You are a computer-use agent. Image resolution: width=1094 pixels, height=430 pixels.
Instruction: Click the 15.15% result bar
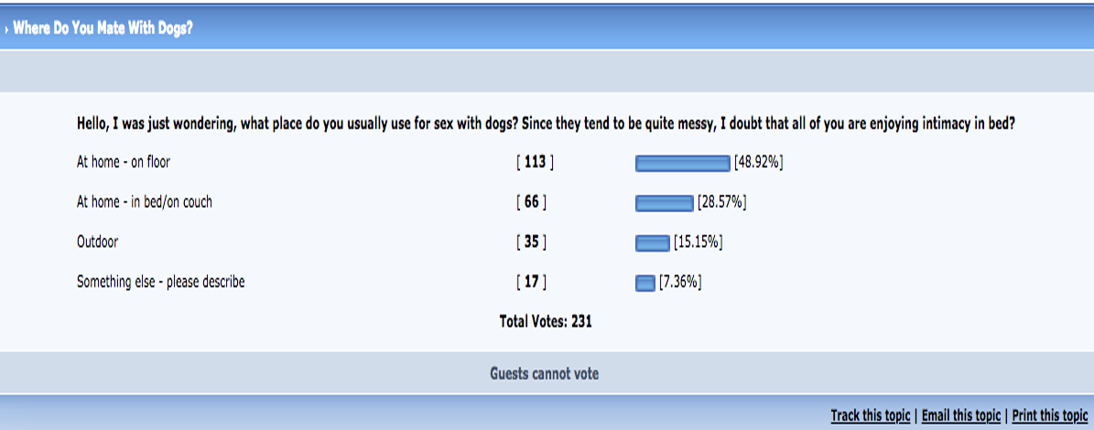point(653,243)
